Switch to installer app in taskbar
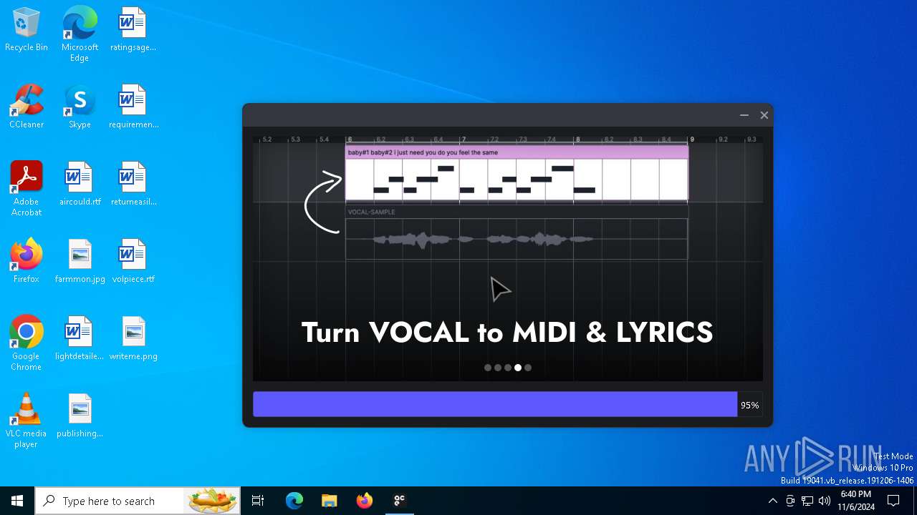 tap(400, 501)
